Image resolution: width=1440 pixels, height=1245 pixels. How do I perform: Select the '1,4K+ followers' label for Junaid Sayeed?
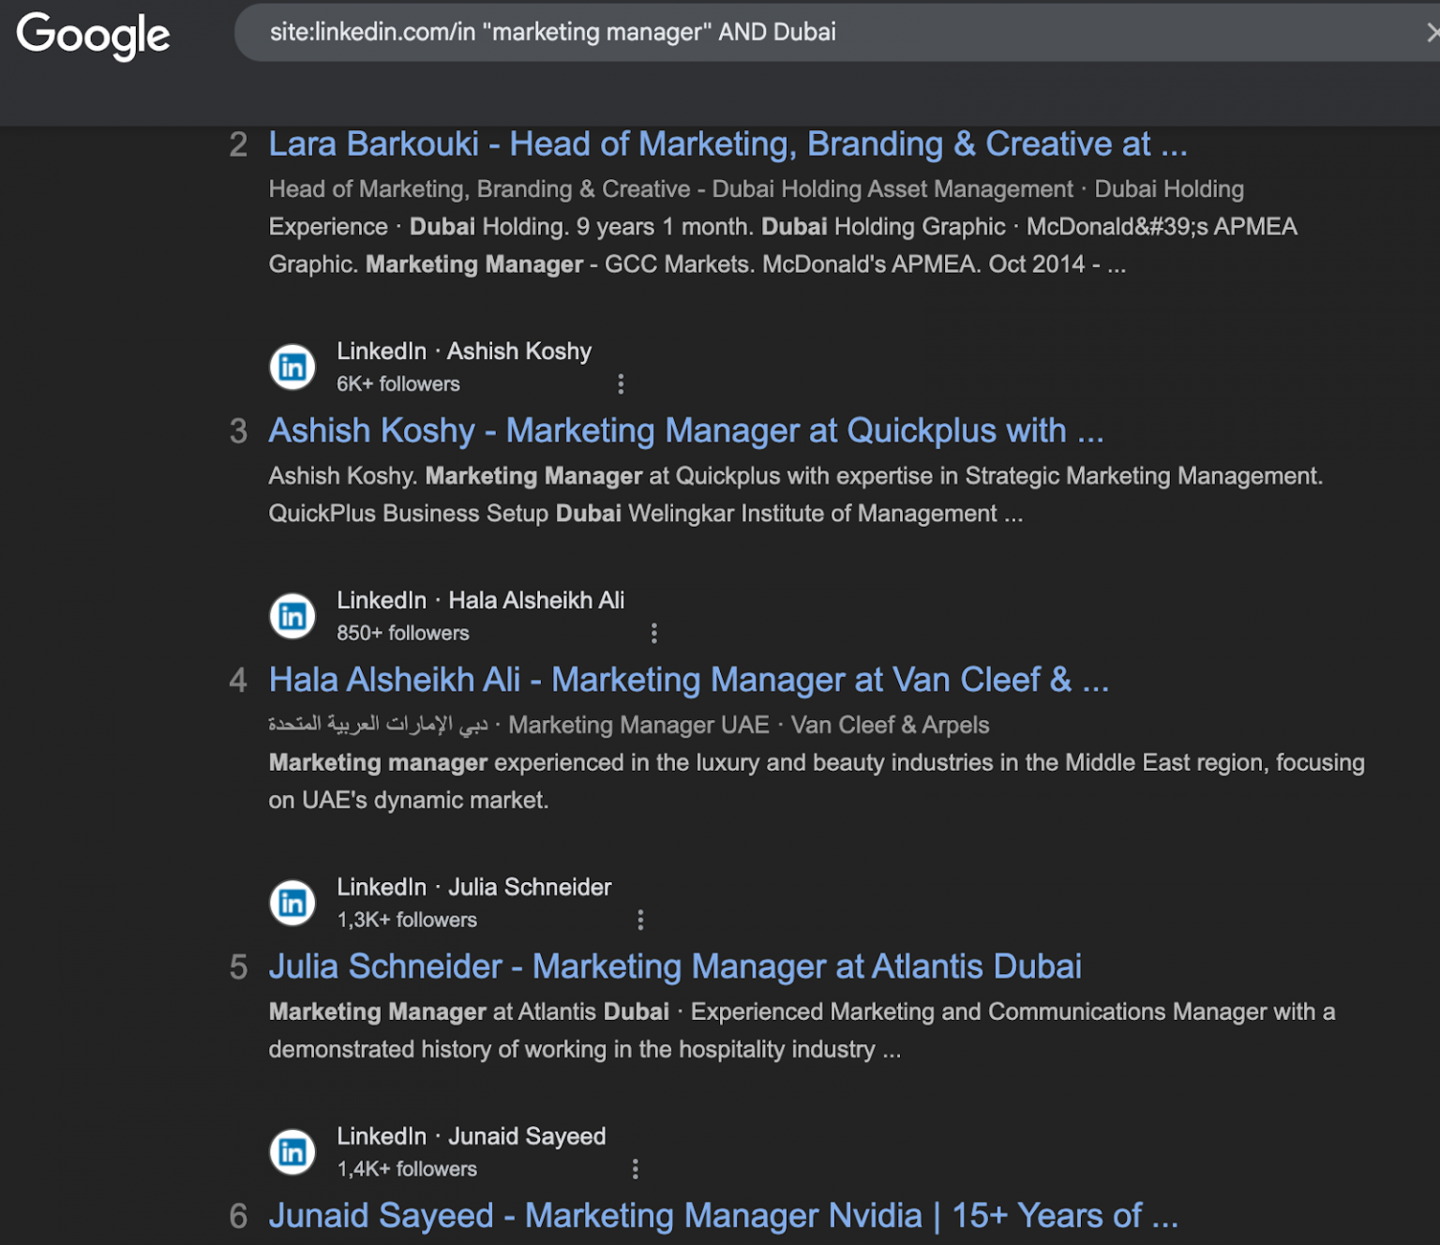pyautogui.click(x=407, y=1169)
